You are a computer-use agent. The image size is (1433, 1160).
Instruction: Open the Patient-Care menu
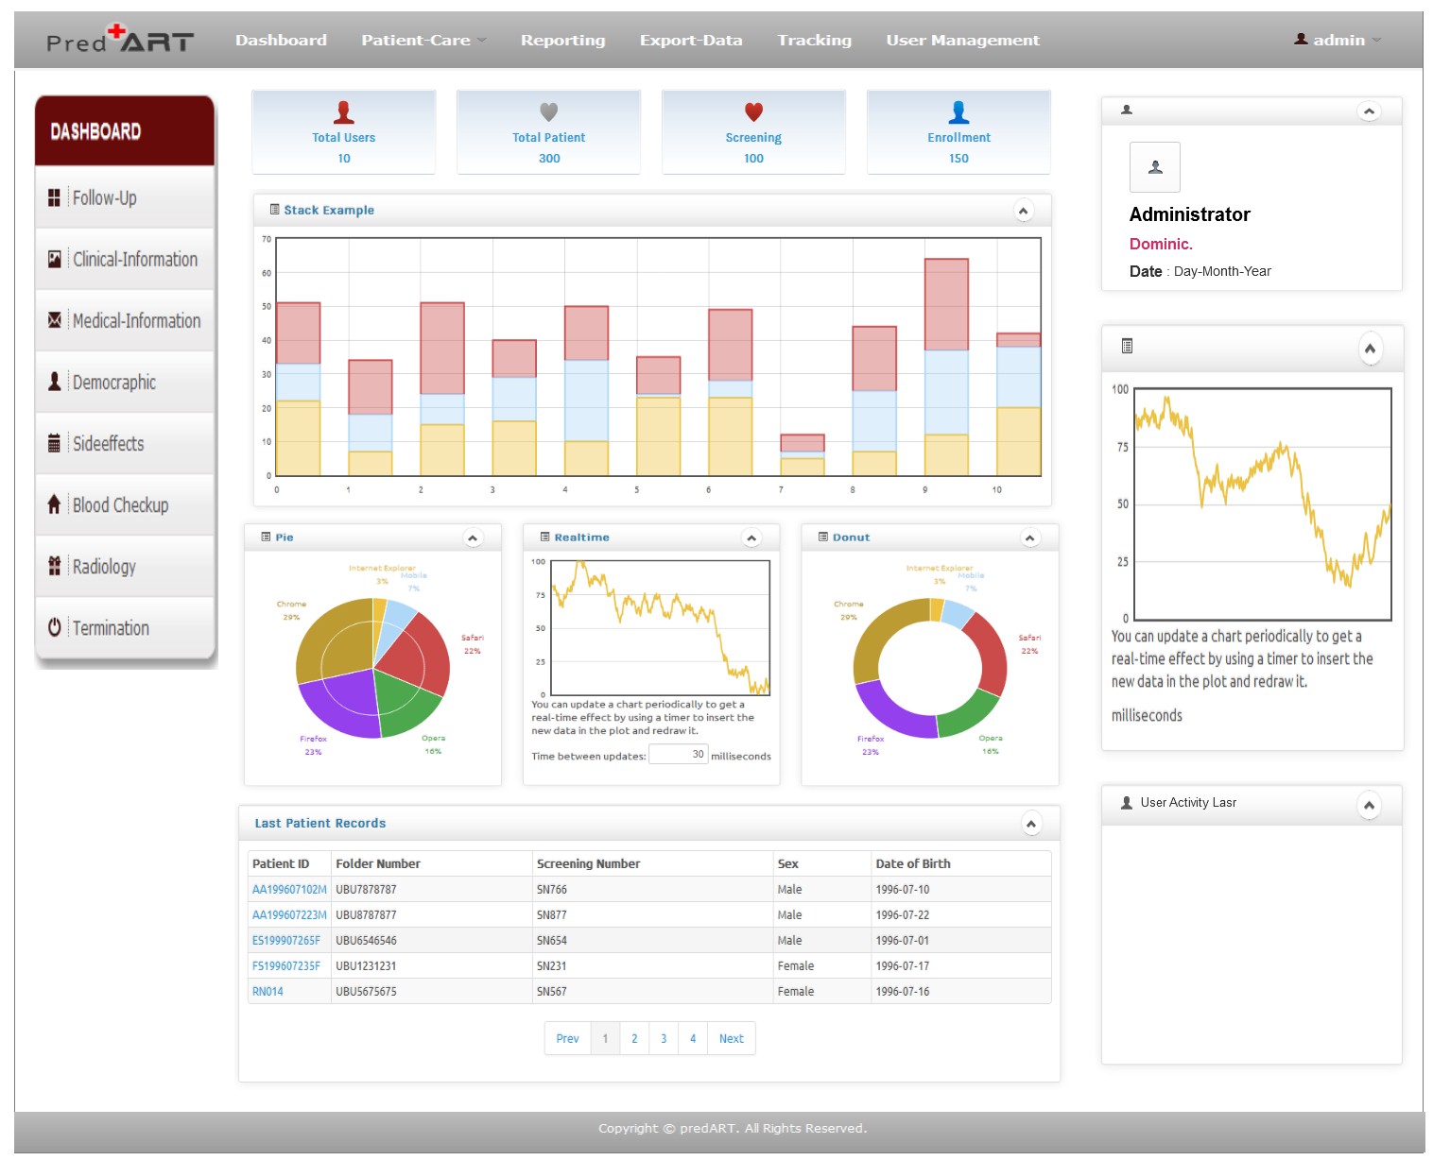click(x=423, y=40)
